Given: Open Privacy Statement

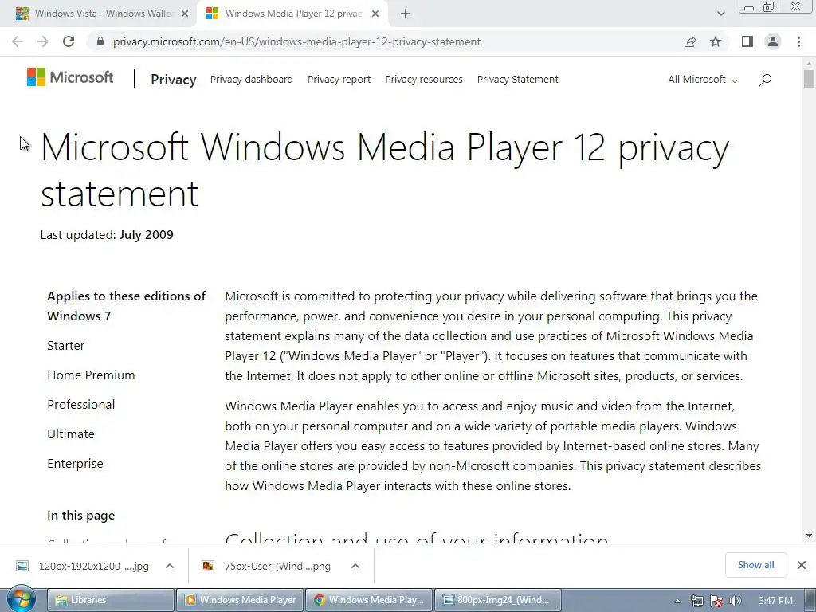Looking at the screenshot, I should (x=517, y=80).
